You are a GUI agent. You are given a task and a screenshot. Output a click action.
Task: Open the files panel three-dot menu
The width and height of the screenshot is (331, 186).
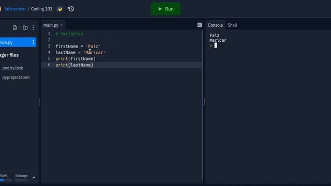(33, 27)
